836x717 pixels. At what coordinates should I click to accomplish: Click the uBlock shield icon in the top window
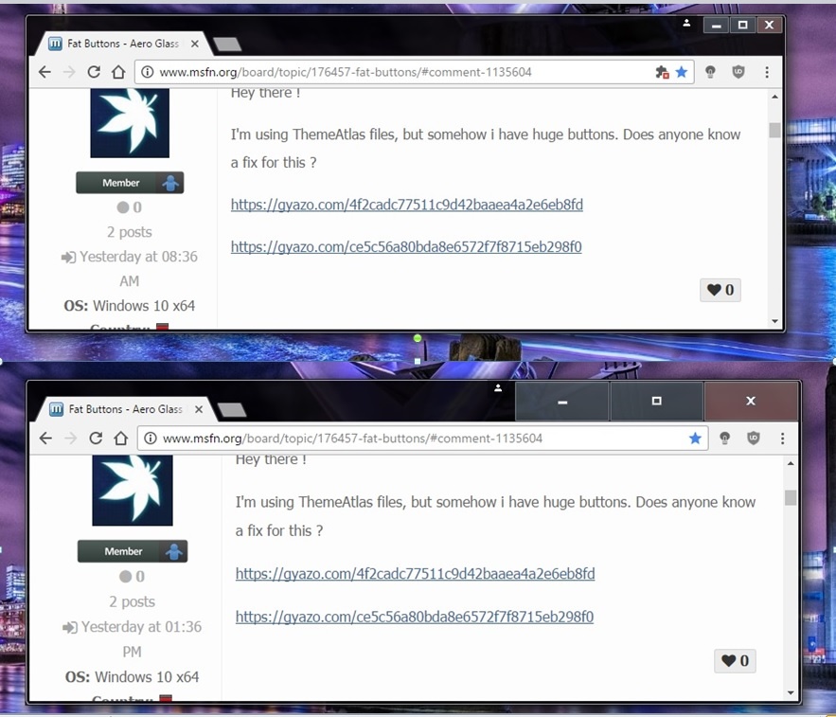(x=739, y=72)
